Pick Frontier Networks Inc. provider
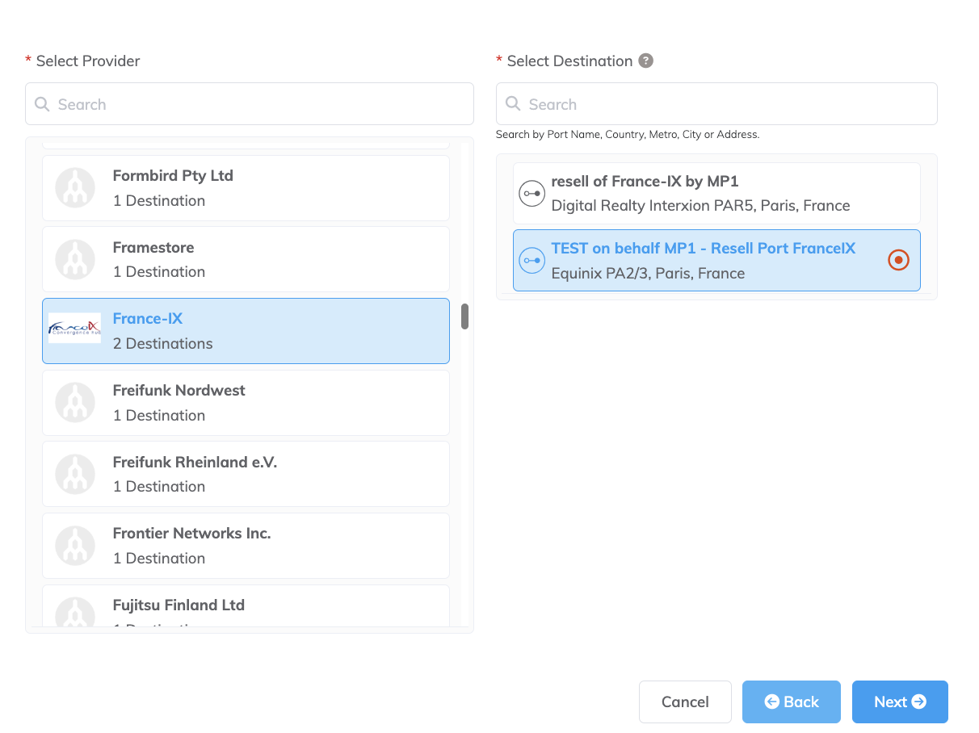This screenshot has height=733, width=979. [x=246, y=545]
